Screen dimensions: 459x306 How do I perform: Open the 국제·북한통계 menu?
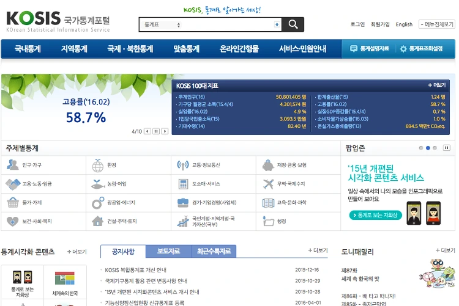point(130,49)
